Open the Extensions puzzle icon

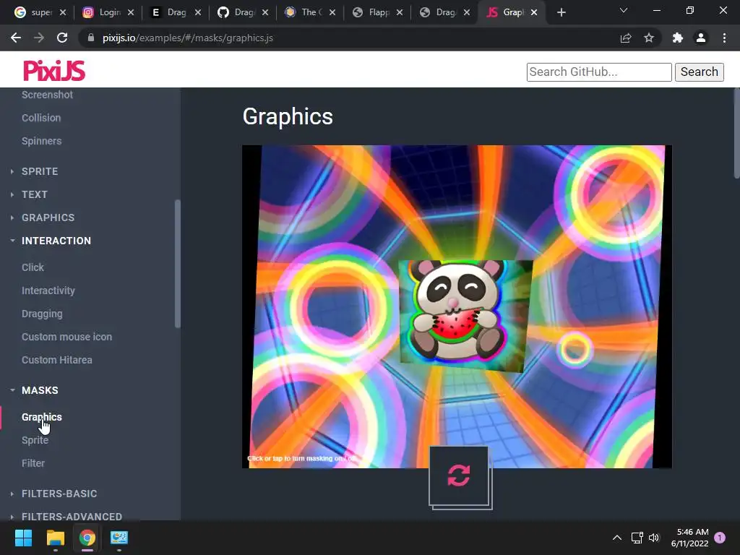tap(678, 38)
